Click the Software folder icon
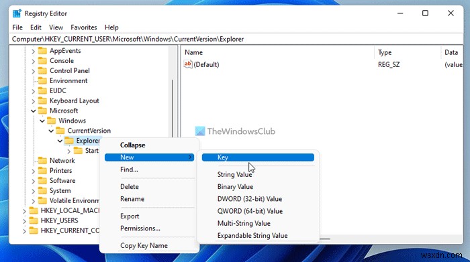Viewport: 470px width, 262px height. [x=42, y=181]
